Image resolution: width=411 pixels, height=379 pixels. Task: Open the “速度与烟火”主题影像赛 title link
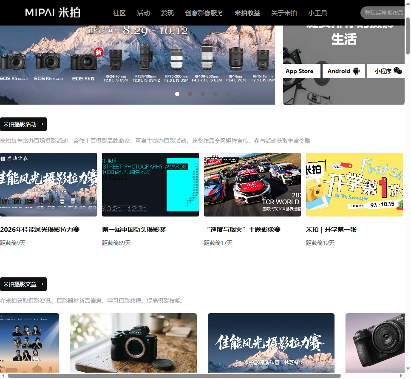click(x=242, y=230)
